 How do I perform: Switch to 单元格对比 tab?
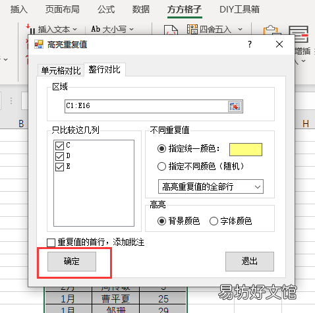coord(61,71)
